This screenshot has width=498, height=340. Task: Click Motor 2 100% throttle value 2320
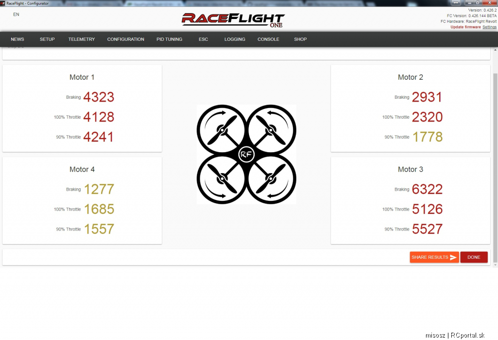pos(427,117)
